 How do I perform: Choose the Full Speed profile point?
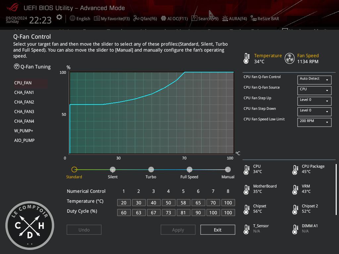click(189, 170)
